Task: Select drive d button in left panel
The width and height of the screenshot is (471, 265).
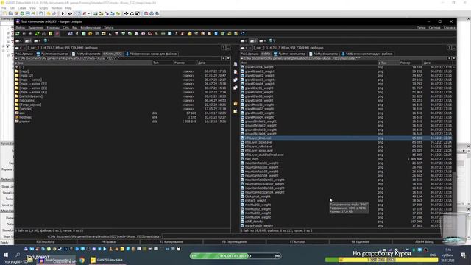Action: (x=28, y=41)
